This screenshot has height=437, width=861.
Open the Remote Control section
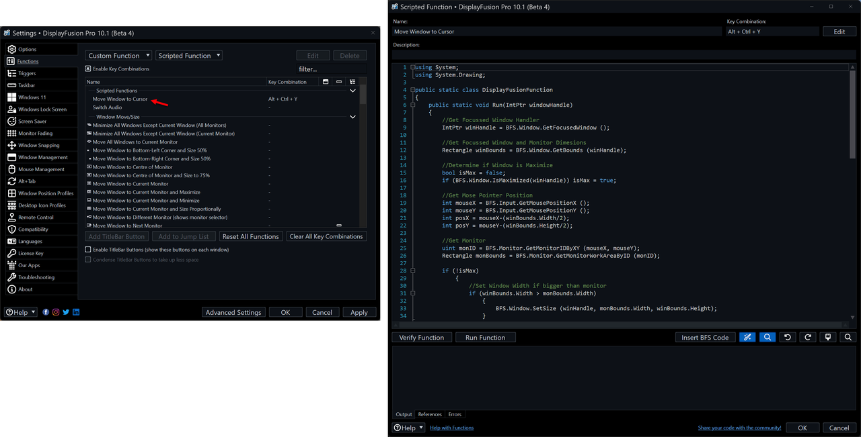41,217
